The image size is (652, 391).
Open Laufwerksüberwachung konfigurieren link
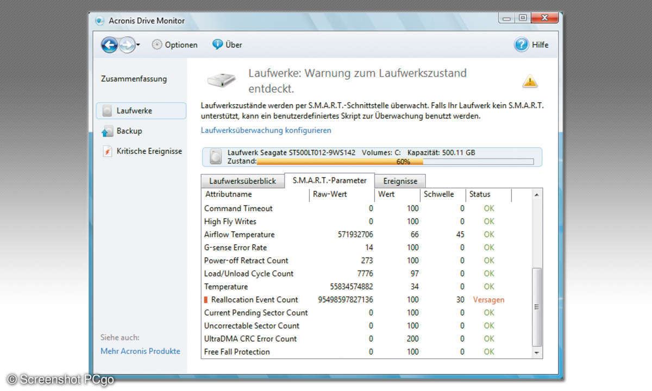266,130
